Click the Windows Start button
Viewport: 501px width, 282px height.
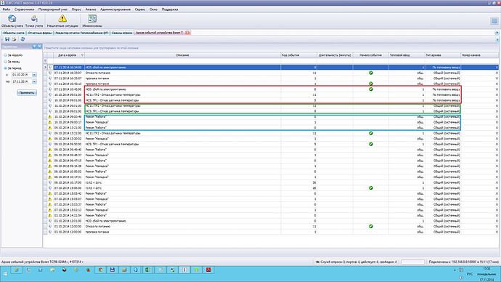(x=5, y=274)
